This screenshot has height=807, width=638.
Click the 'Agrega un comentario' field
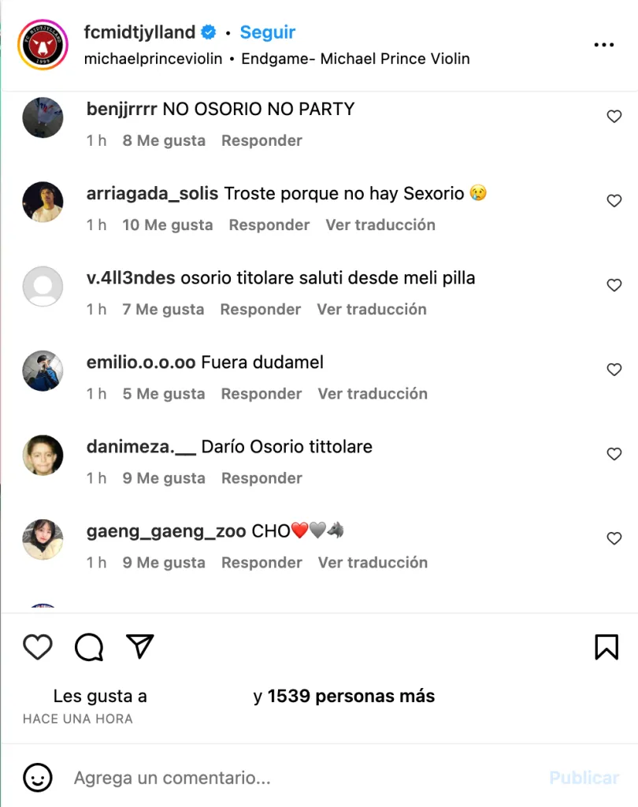299,778
